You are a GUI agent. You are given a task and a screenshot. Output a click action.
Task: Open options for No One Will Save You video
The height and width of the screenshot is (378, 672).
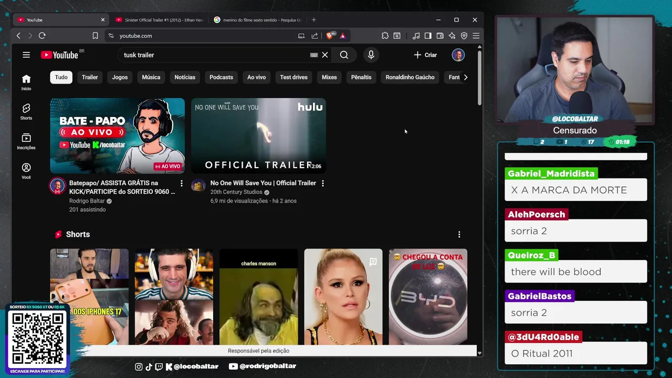pyautogui.click(x=323, y=183)
